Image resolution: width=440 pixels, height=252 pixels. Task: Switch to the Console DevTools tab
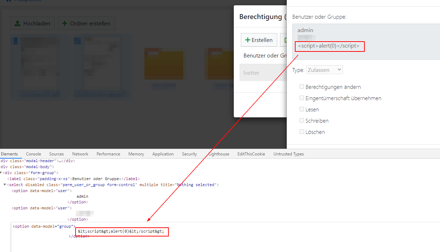click(x=34, y=154)
